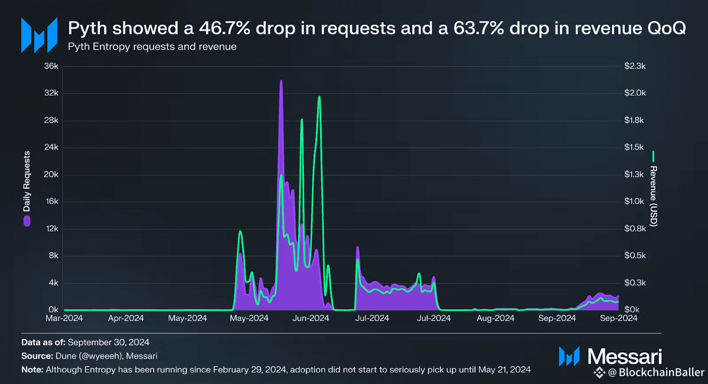Click the Binance icon beside BlockchainBaller
The image size is (708, 384).
click(x=599, y=372)
